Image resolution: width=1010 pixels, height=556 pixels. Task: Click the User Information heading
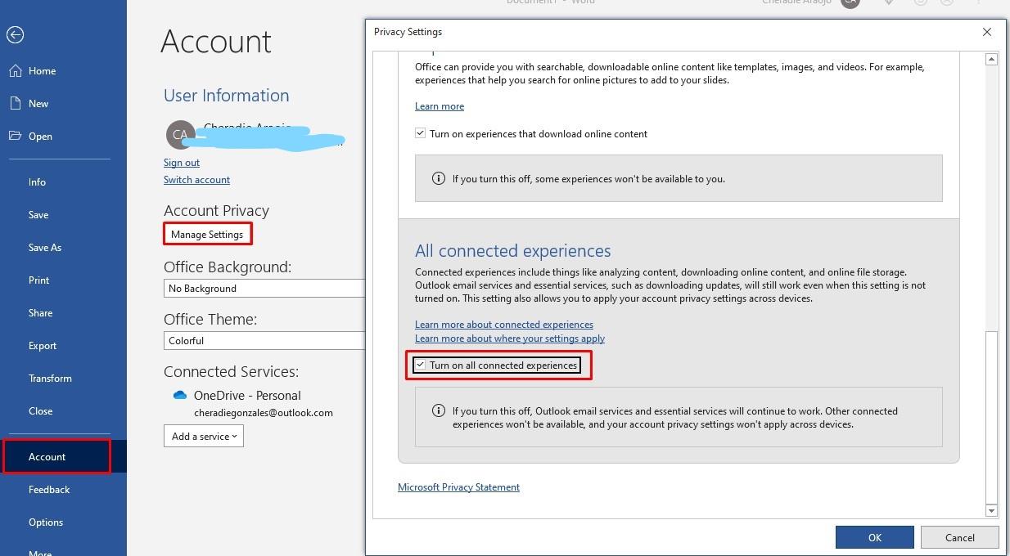coord(227,96)
